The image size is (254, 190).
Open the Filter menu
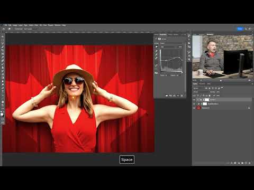click(37, 25)
